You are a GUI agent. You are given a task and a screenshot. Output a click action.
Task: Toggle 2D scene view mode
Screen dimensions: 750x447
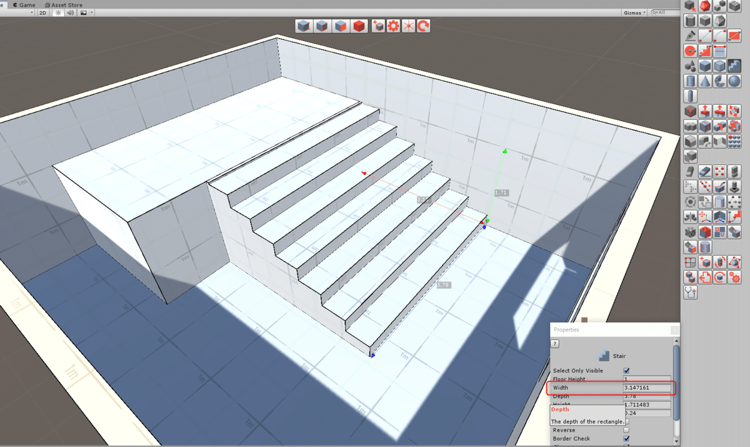tap(42, 12)
